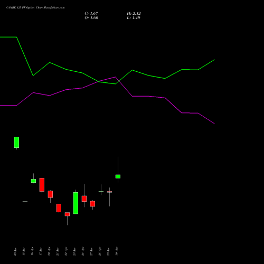Select the small green candle for 16 Apr

coord(33,181)
